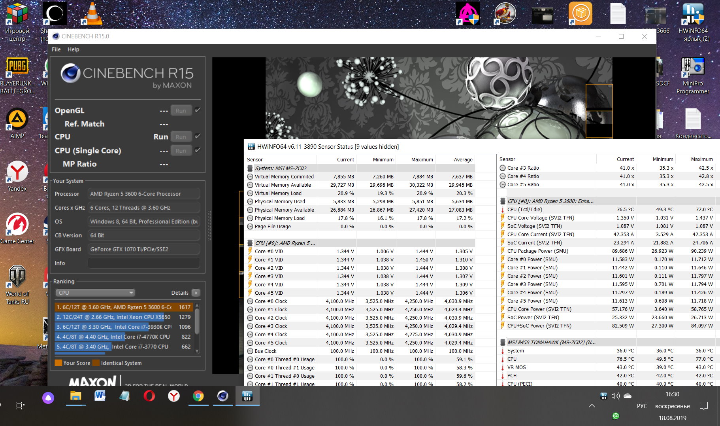Select the Page File Usage sensor row
The image size is (720, 426).
[x=360, y=226]
